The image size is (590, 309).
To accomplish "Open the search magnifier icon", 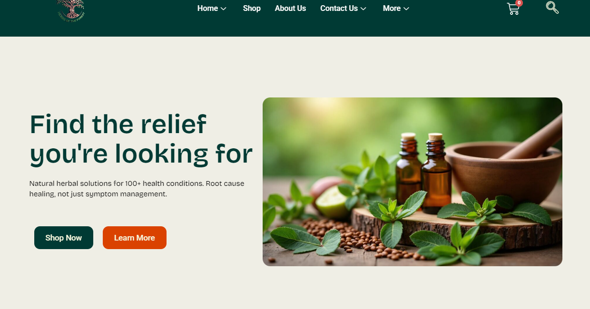I will click(x=552, y=8).
